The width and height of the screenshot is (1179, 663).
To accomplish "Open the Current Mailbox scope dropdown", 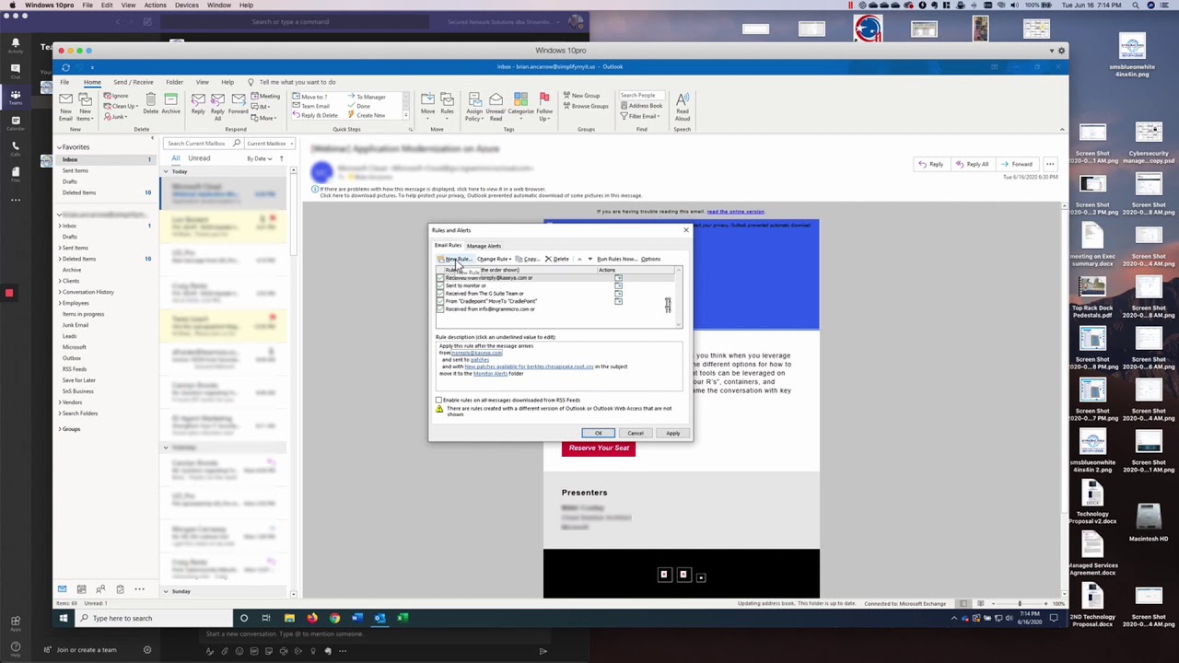I will 270,144.
